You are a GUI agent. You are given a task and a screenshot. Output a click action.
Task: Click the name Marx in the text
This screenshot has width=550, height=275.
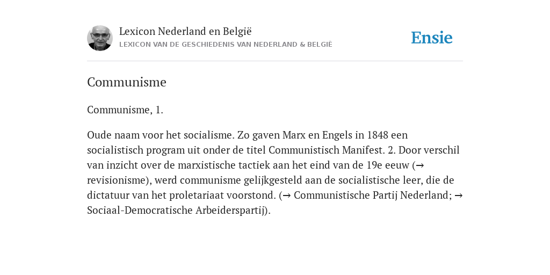pyautogui.click(x=294, y=135)
